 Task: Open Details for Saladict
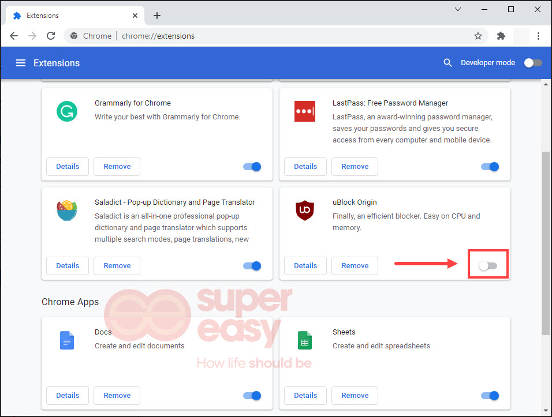click(68, 266)
